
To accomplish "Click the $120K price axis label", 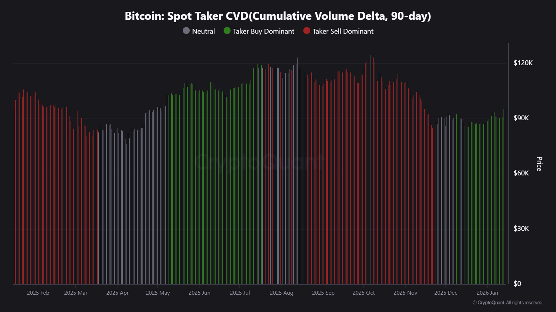I will pos(523,63).
